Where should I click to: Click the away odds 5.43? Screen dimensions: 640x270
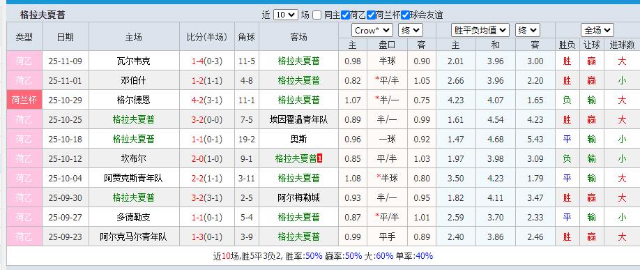click(535, 140)
